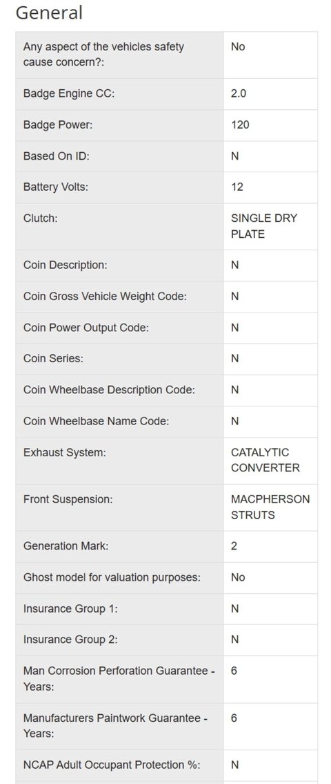The height and width of the screenshot is (784, 331).
Task: Select the Battery Volts row label
Action: (56, 187)
